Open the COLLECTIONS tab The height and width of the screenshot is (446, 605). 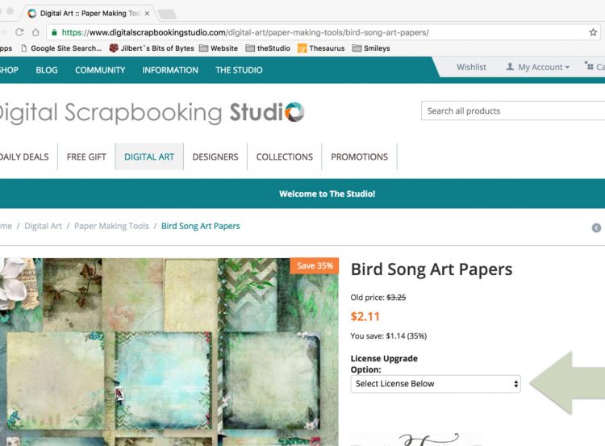[x=285, y=156]
